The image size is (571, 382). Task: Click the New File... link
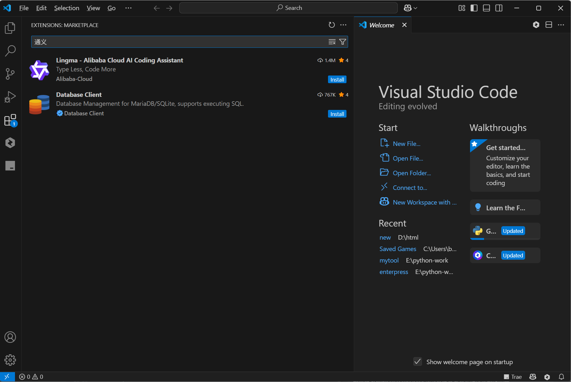(406, 144)
